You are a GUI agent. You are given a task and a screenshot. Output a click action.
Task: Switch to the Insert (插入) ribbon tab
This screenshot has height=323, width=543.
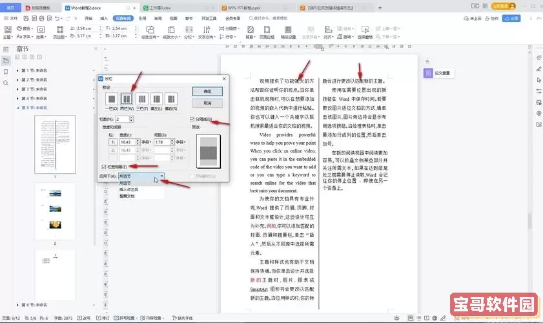pyautogui.click(x=104, y=18)
